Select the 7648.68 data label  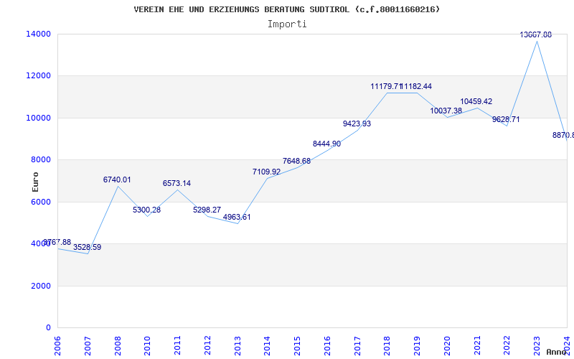[x=296, y=161]
